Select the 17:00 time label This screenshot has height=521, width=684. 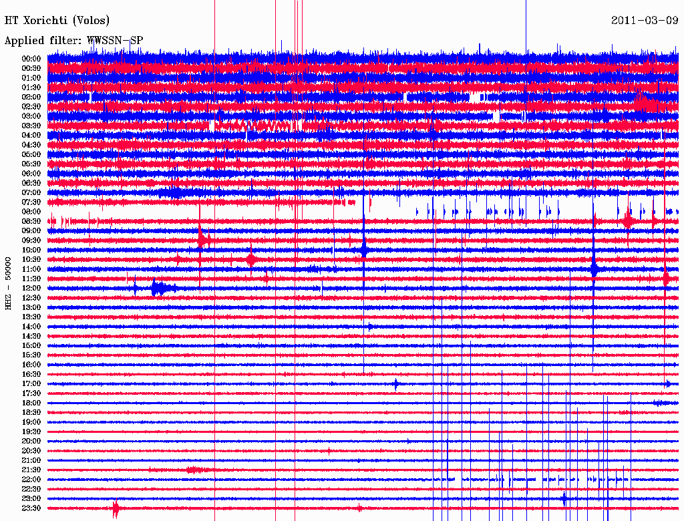(31, 384)
